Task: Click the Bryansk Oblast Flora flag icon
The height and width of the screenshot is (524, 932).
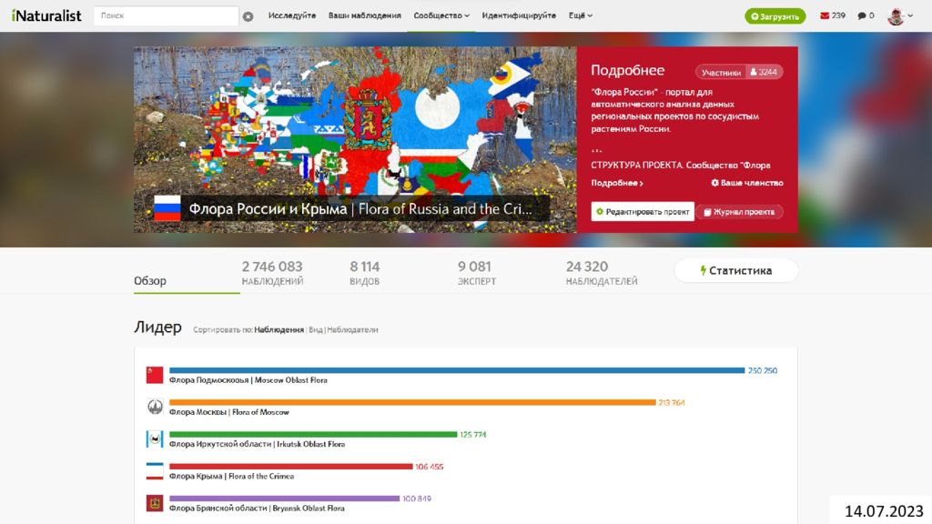Action: pos(155,503)
